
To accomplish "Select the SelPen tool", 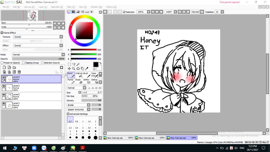I will (x=87, y=81).
